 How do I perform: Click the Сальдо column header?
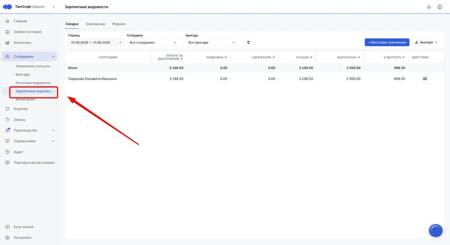[x=304, y=57]
